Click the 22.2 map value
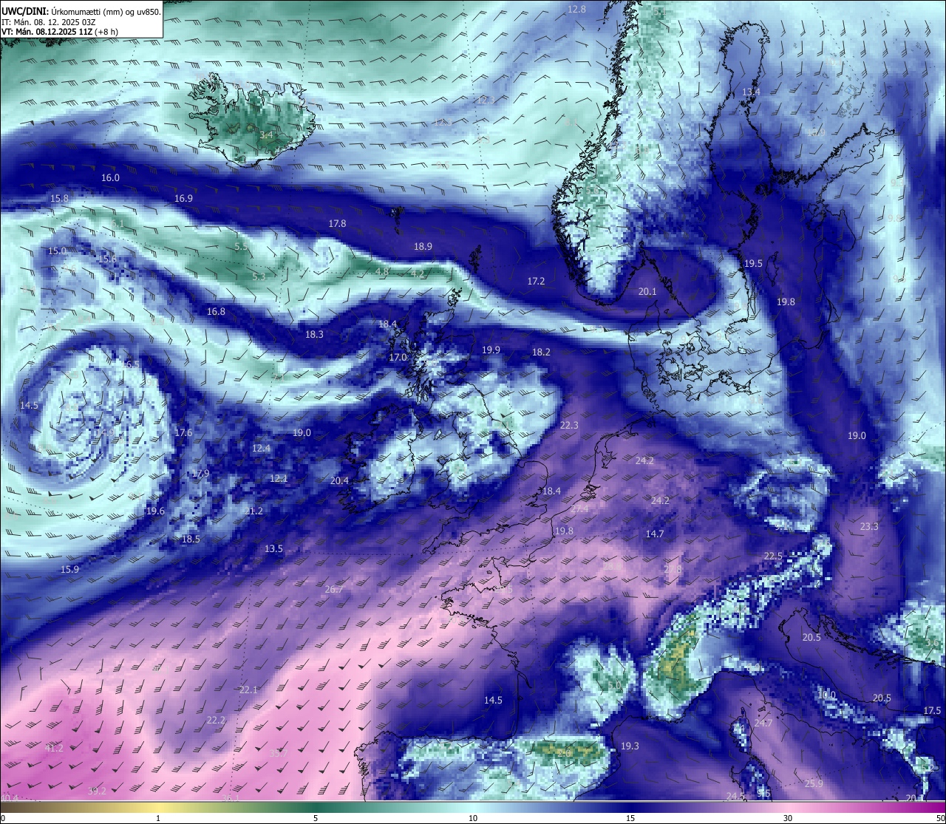The width and height of the screenshot is (946, 824). pyautogui.click(x=216, y=720)
